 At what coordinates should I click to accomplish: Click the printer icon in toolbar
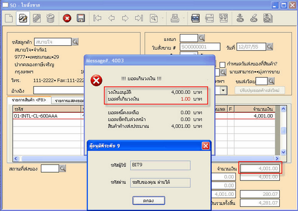174,19
